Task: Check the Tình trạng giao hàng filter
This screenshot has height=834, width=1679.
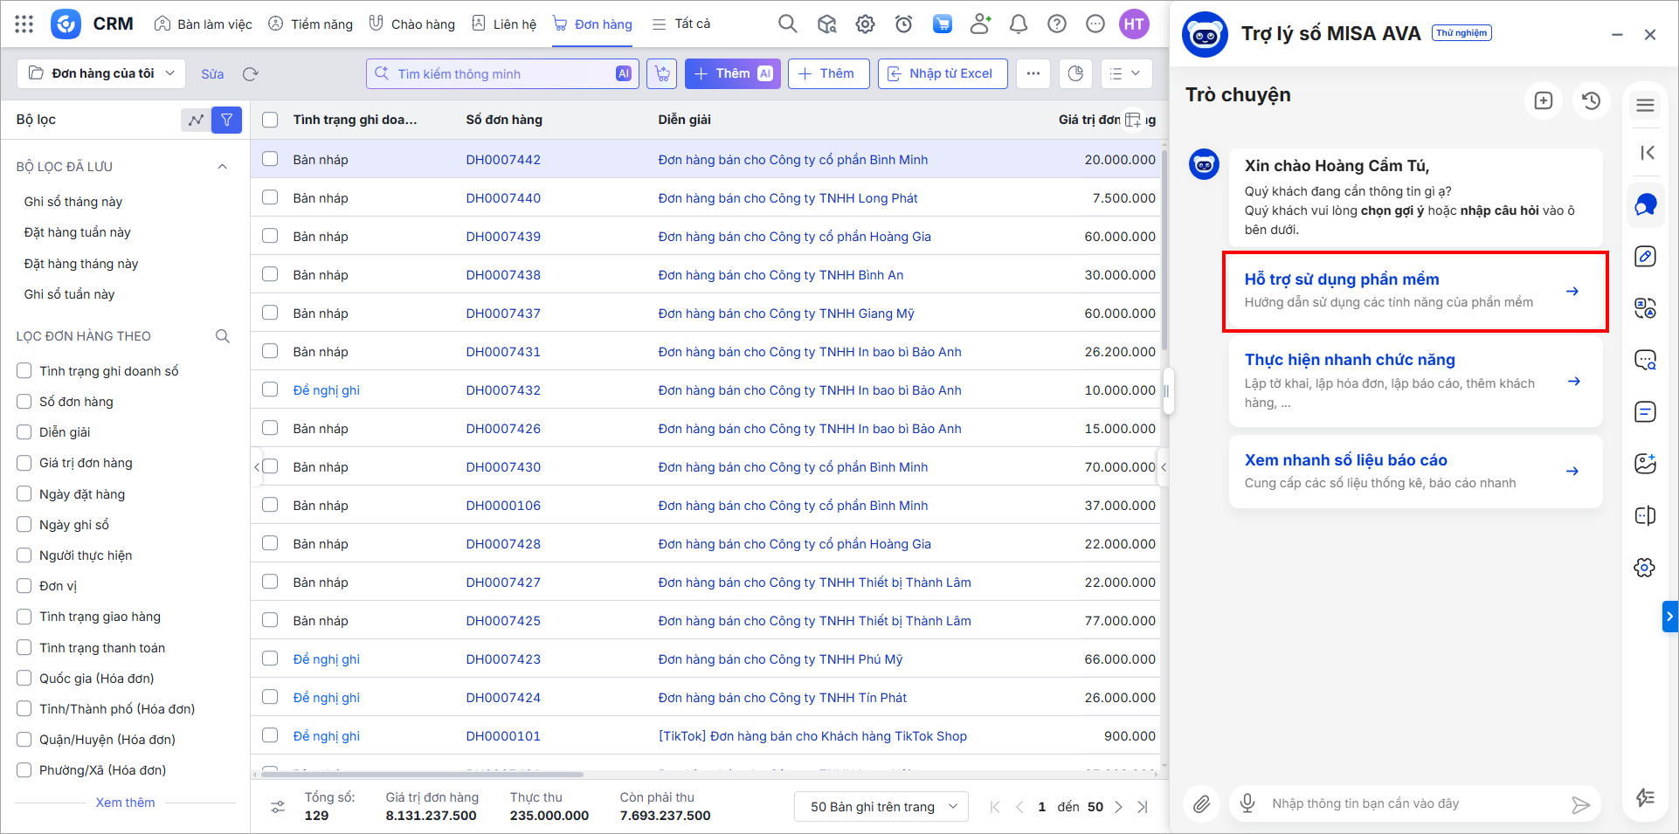Action: click(24, 617)
